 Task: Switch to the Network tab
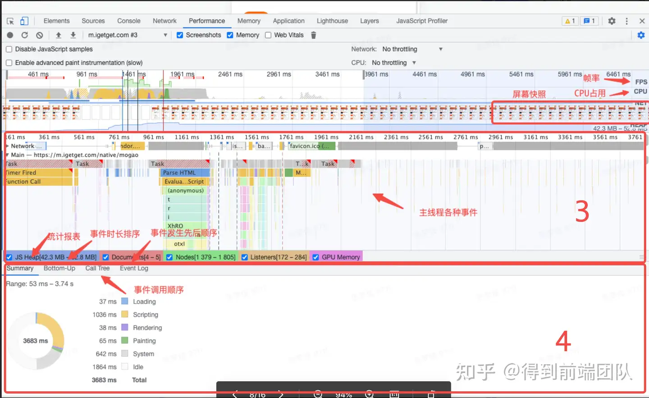(165, 21)
